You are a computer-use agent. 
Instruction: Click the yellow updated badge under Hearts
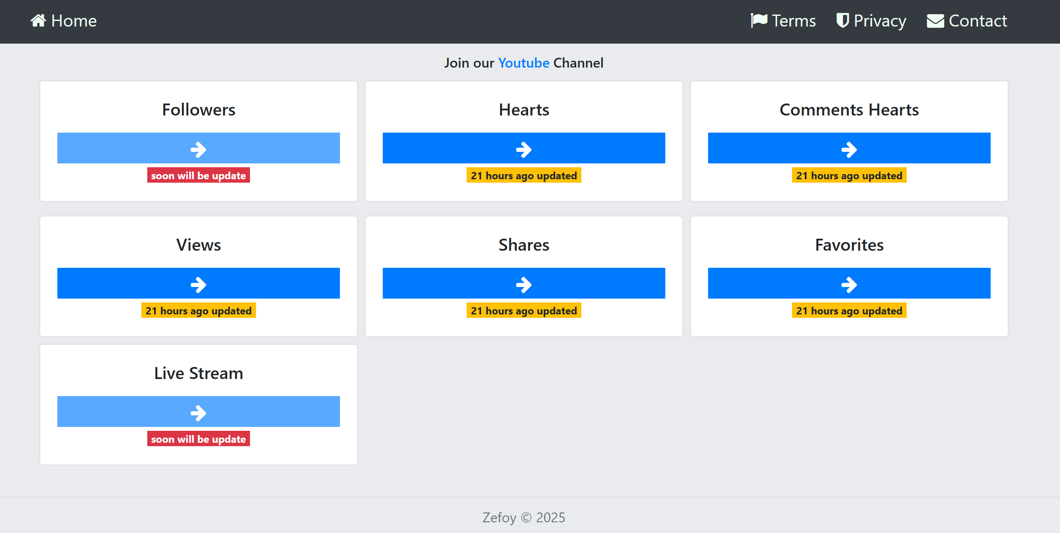[524, 175]
